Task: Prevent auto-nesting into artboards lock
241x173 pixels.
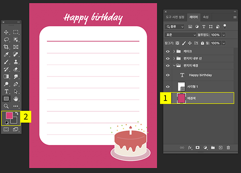Action: click(x=196, y=43)
